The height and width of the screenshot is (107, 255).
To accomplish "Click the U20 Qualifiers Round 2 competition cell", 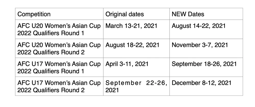I will point(59,48).
